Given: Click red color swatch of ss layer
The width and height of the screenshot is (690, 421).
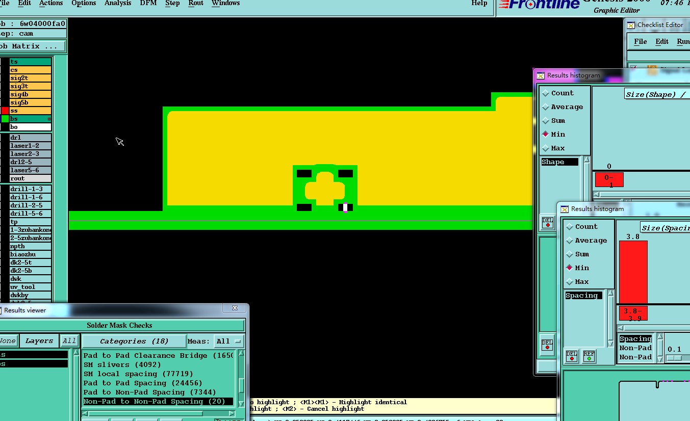Looking at the screenshot, I should [5, 111].
